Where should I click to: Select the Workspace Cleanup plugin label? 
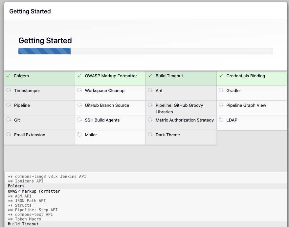104,90
